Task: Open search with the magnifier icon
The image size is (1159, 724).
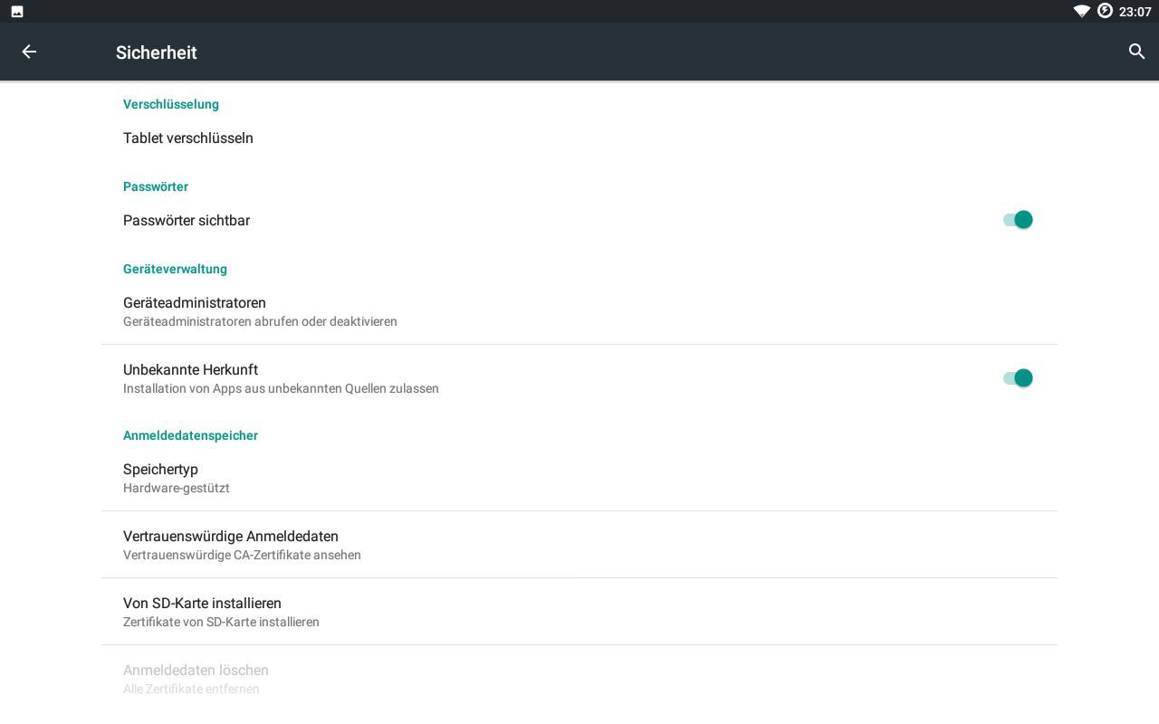Action: pos(1137,52)
